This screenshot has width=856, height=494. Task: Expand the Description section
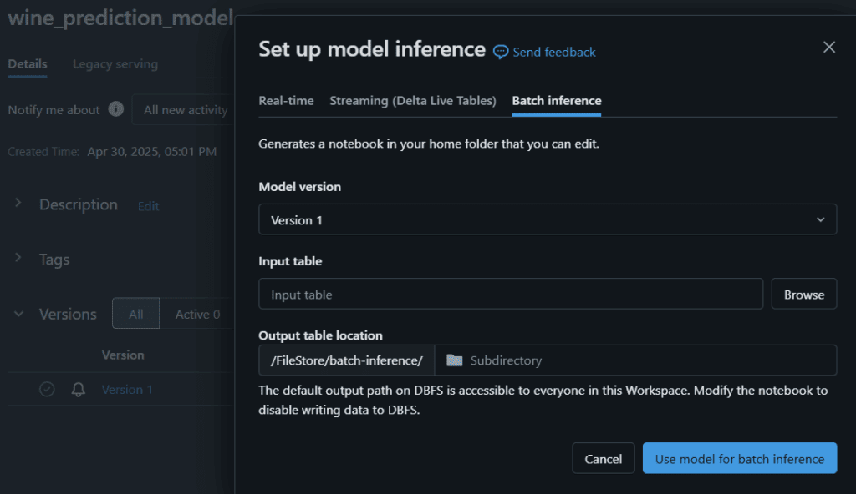[18, 204]
